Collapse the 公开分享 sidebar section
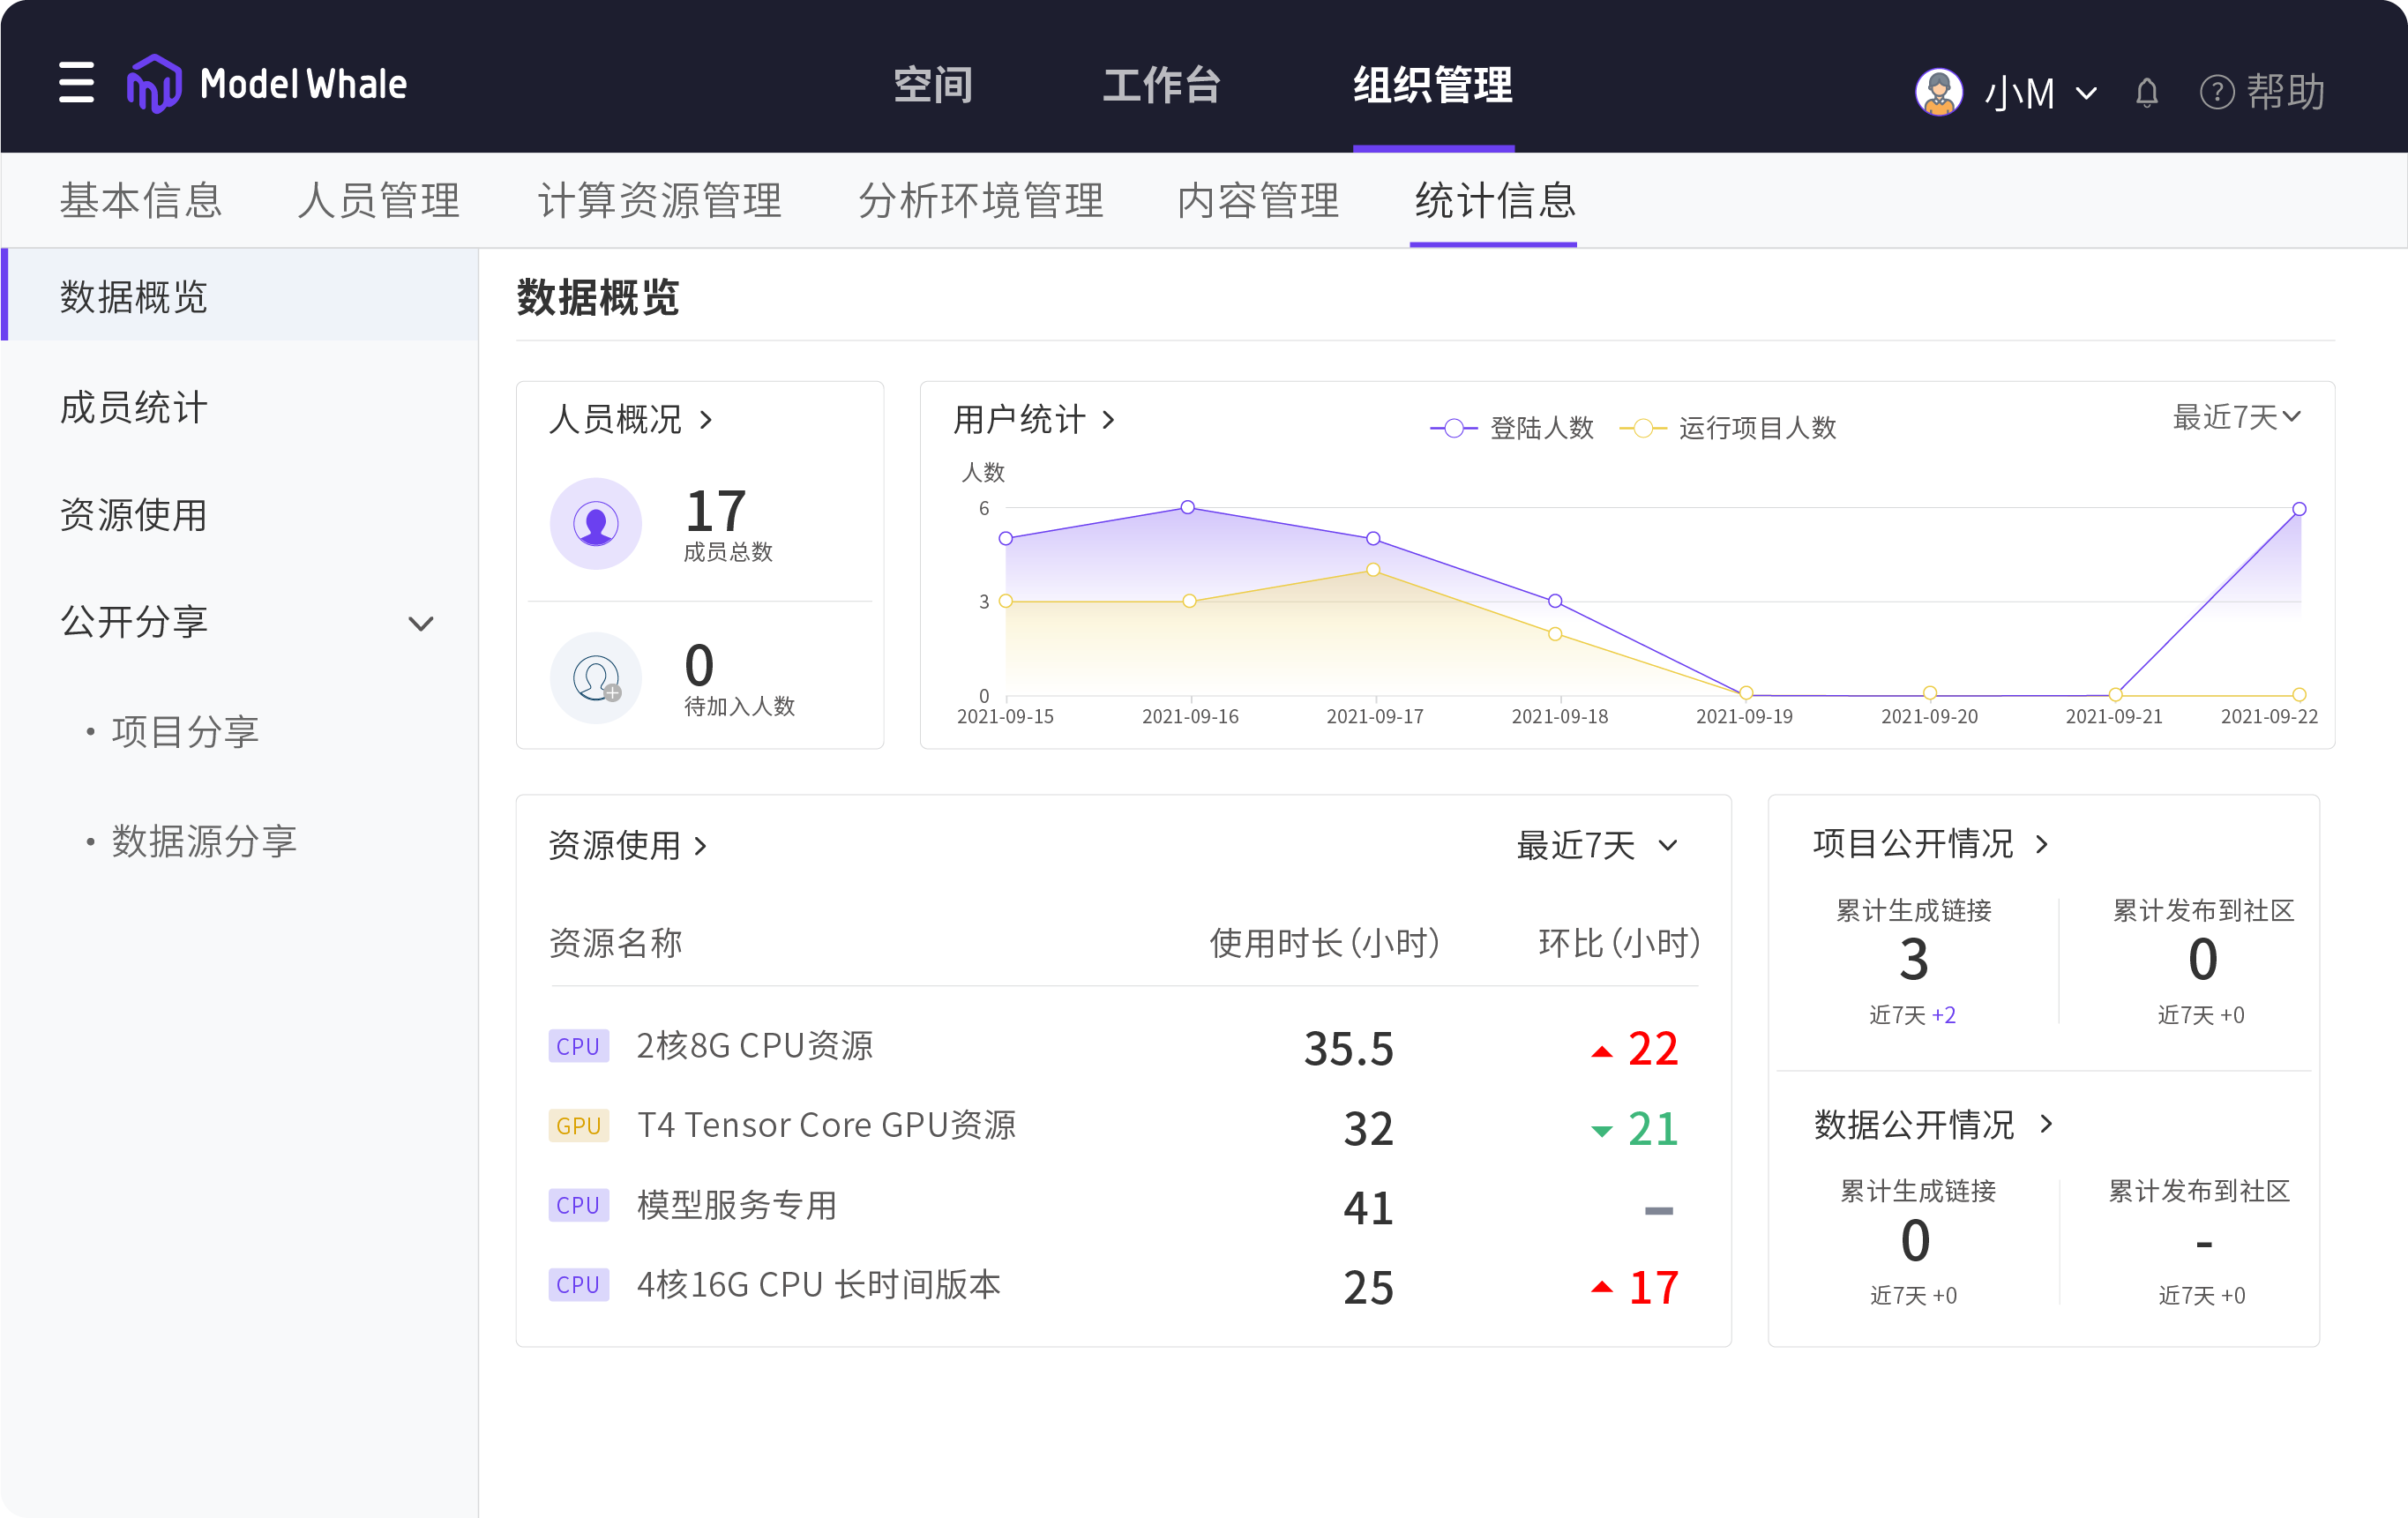 tap(421, 623)
